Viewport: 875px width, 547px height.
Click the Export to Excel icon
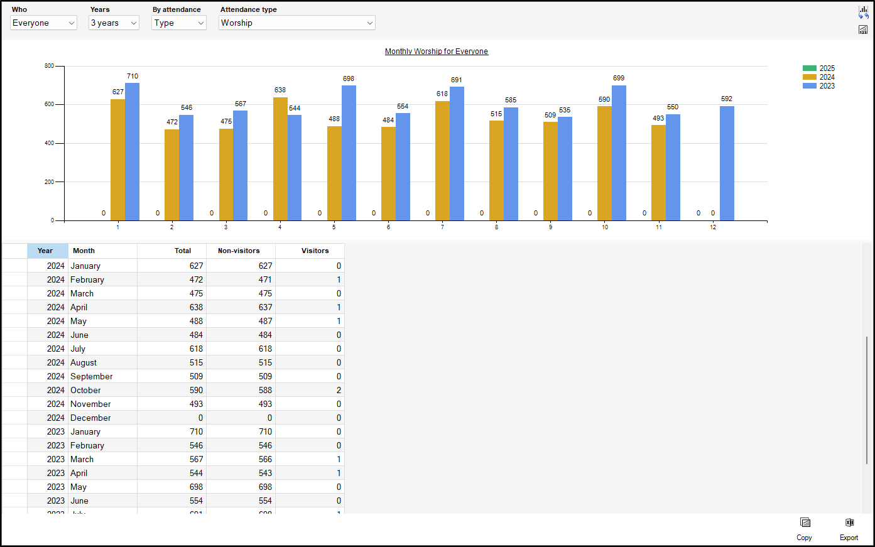[x=849, y=523]
